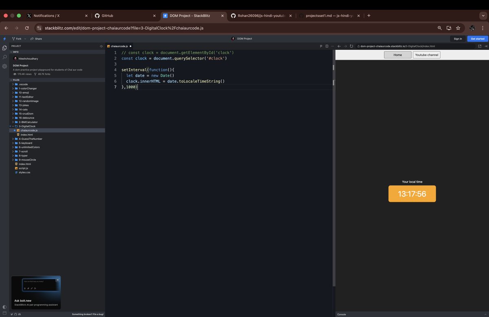Image resolution: width=489 pixels, height=317 pixels.
Task: Switch to projectsset1.md browser tab
Action: pyautogui.click(x=329, y=16)
